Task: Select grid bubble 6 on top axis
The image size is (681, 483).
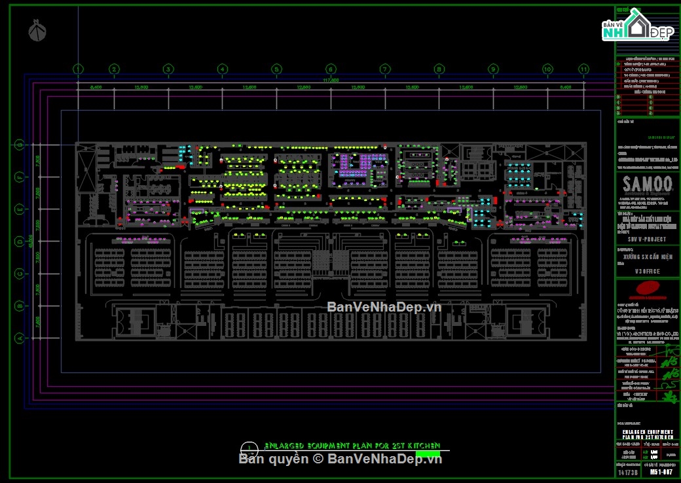Action: tap(331, 69)
